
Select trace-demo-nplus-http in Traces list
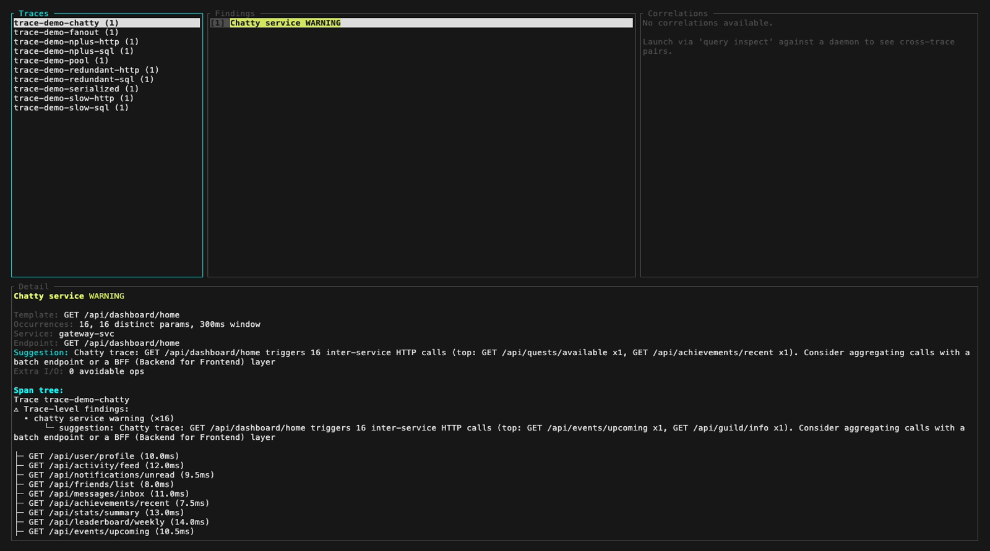click(76, 42)
